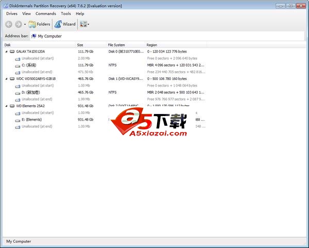Collapse the WD Elements 25A2 disk node
The width and height of the screenshot is (309, 248).
tap(6, 106)
